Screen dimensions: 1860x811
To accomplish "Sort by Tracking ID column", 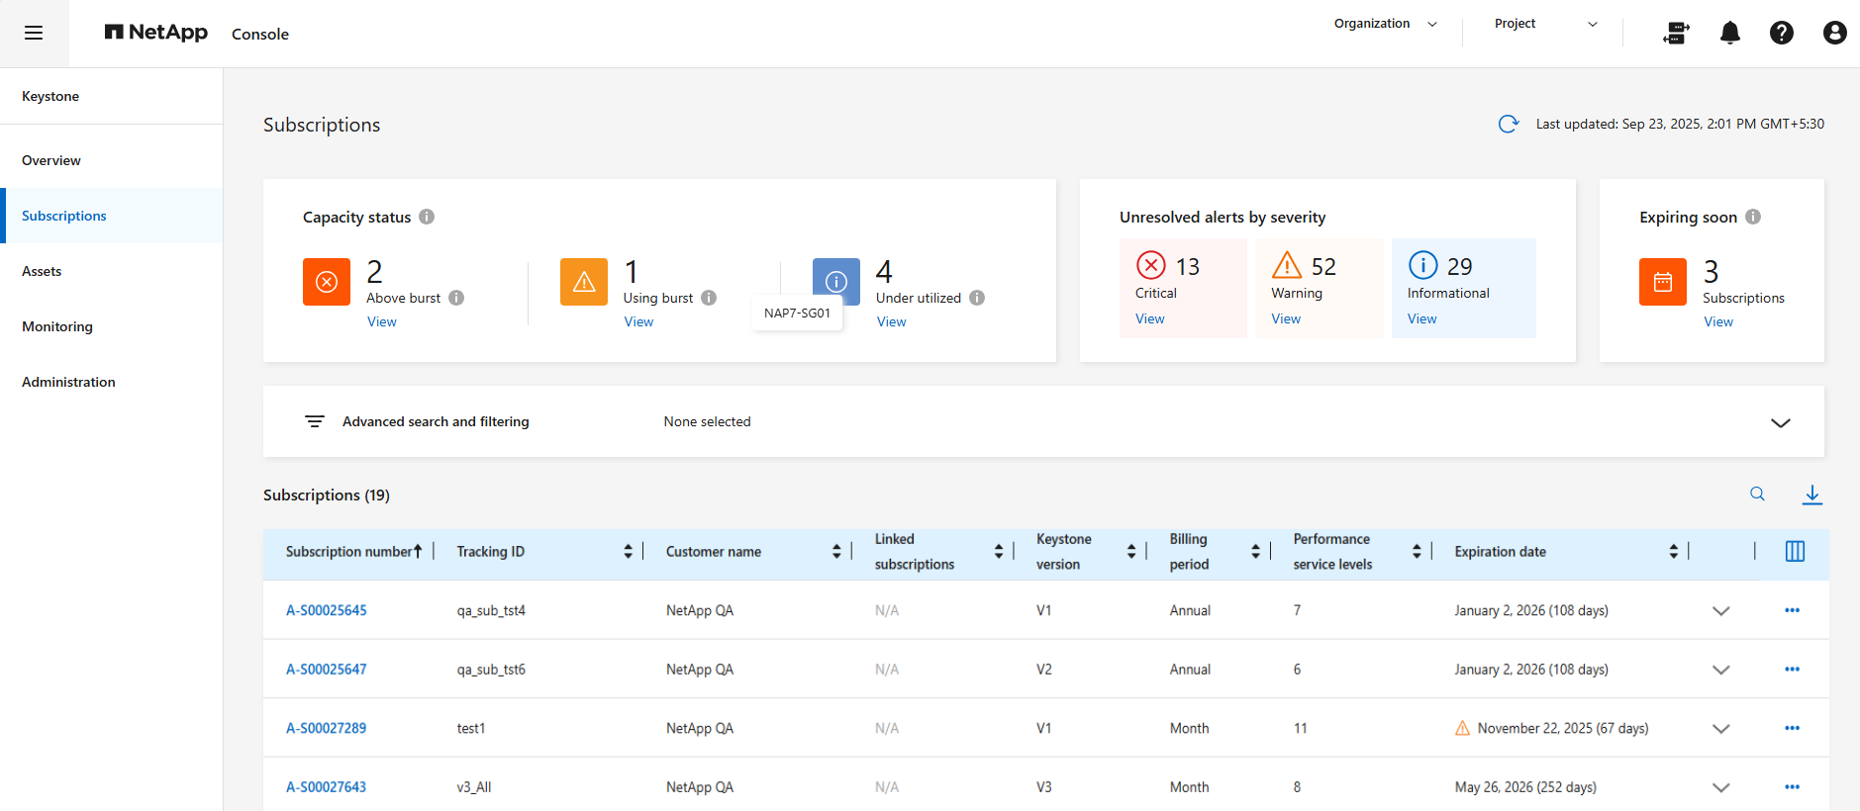I will 628,552.
